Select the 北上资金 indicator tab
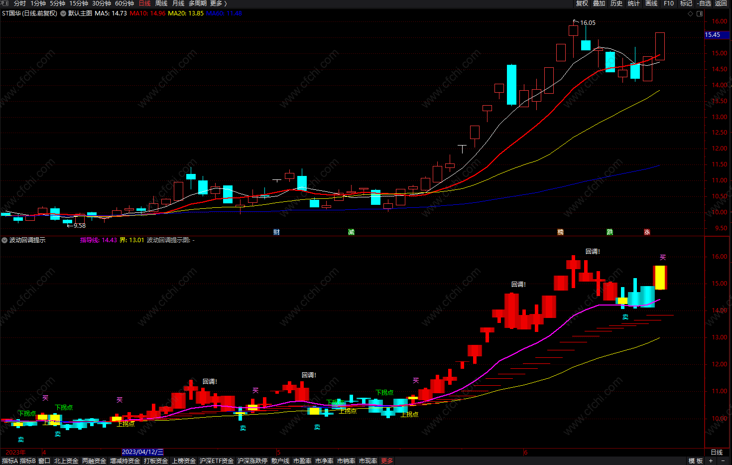This screenshot has width=732, height=465. [66, 461]
